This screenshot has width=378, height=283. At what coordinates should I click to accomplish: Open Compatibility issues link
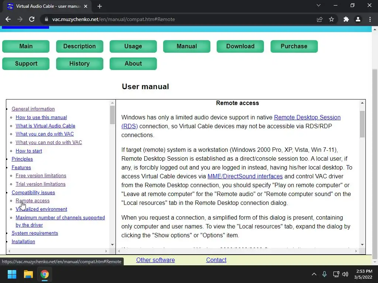[x=33, y=192]
